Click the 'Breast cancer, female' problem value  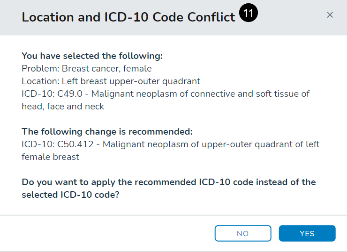click(x=106, y=69)
